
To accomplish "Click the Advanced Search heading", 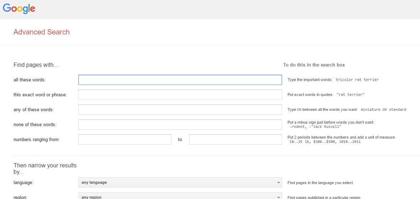I will 42,32.
